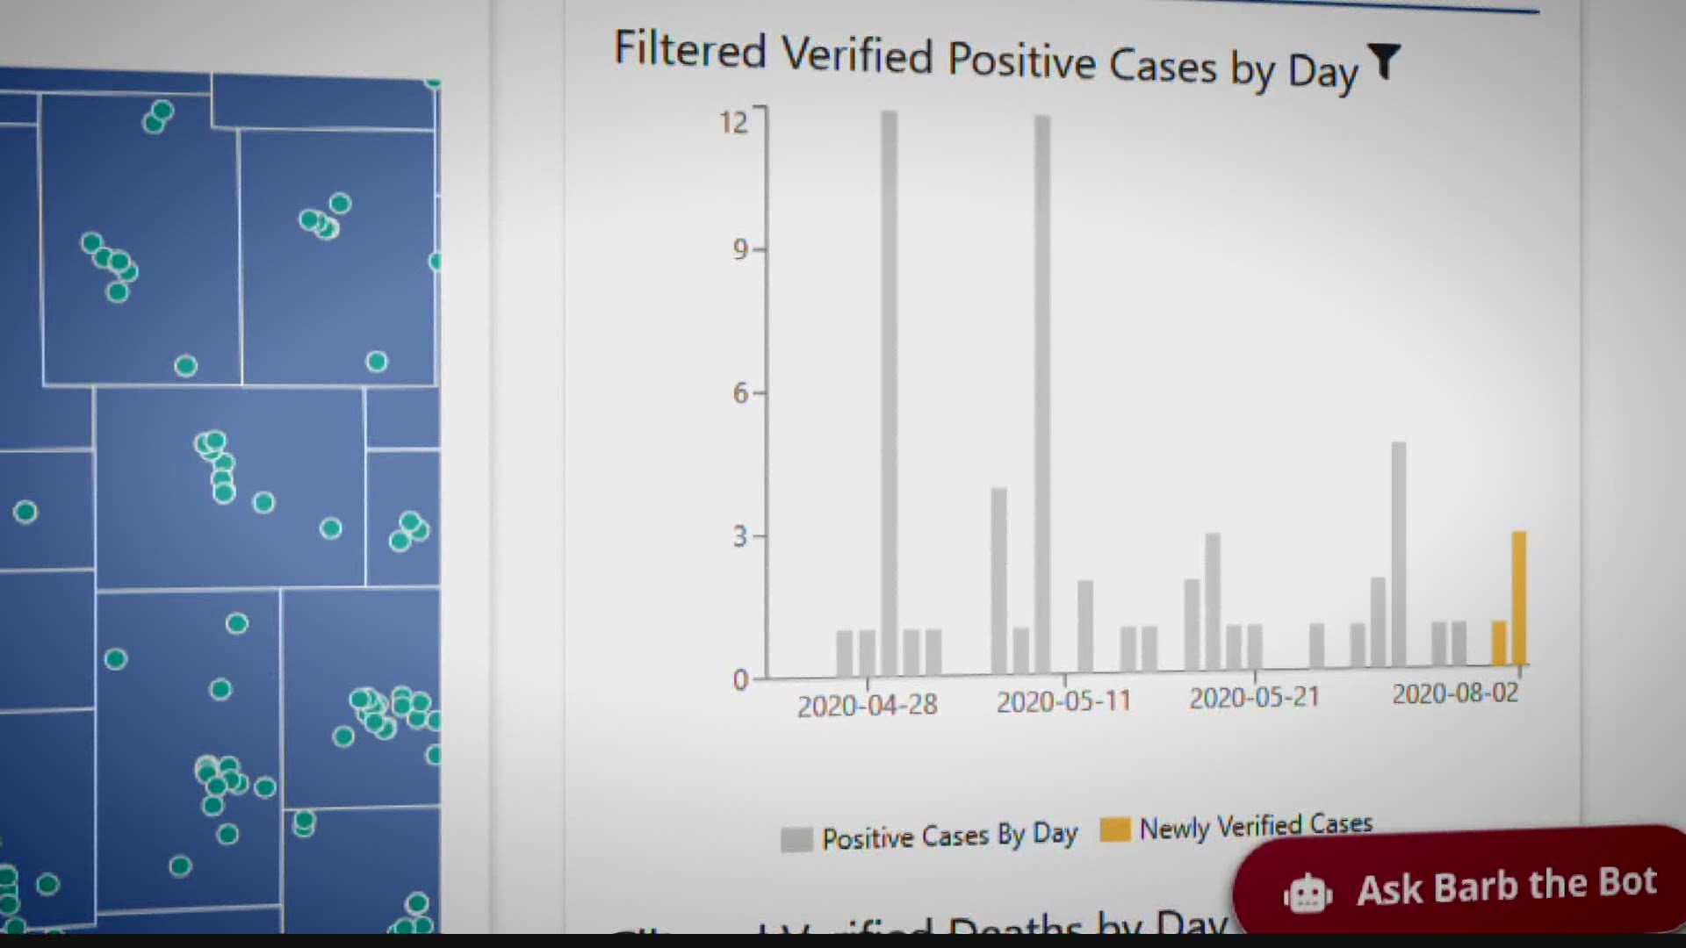Click the second 12-case gray bar near 2020-05-11

click(x=1042, y=391)
